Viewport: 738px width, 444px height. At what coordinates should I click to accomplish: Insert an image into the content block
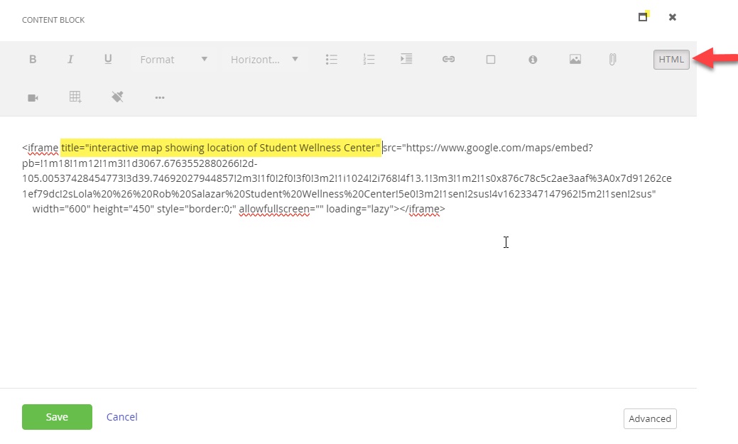click(575, 60)
